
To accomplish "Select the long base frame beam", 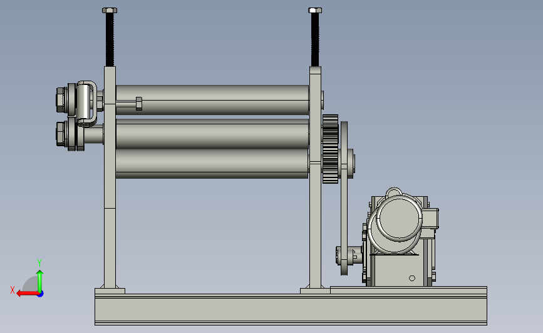I will (x=291, y=309).
